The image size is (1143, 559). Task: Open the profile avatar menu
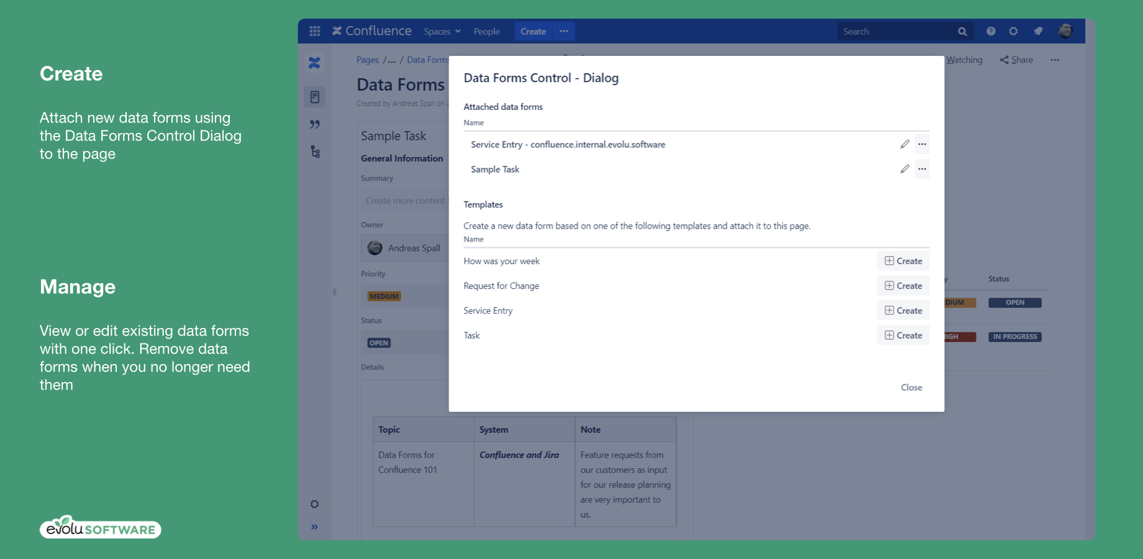[x=1065, y=30]
